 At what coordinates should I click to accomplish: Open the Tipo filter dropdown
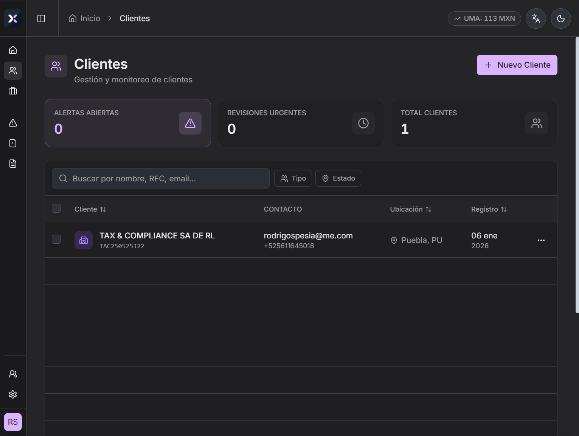tap(293, 178)
